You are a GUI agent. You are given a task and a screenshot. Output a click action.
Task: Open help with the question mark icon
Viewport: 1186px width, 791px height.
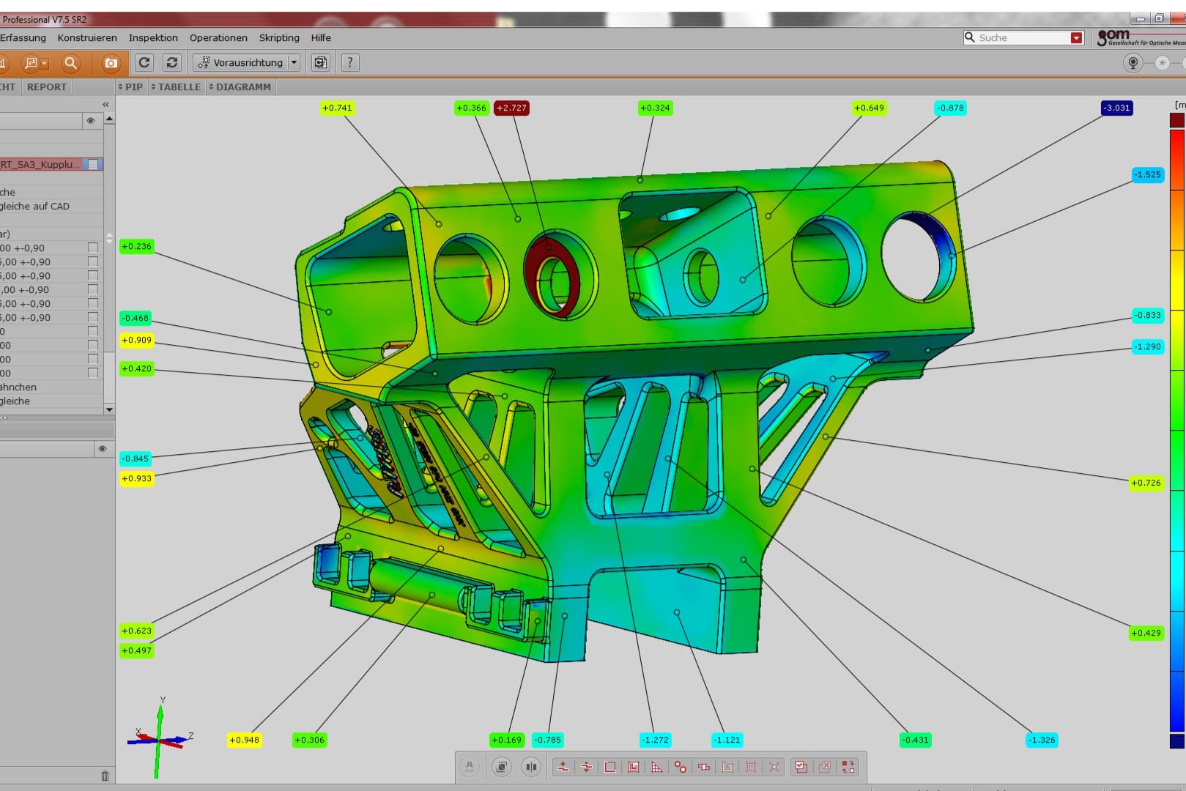(x=350, y=63)
